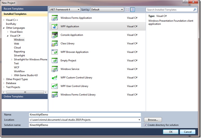Open the .NET Framework 4 dropdown
The height and width of the screenshot is (138, 201).
click(x=65, y=10)
